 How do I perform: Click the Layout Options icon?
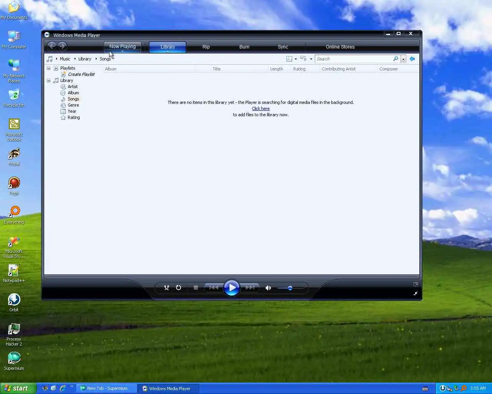click(x=289, y=59)
